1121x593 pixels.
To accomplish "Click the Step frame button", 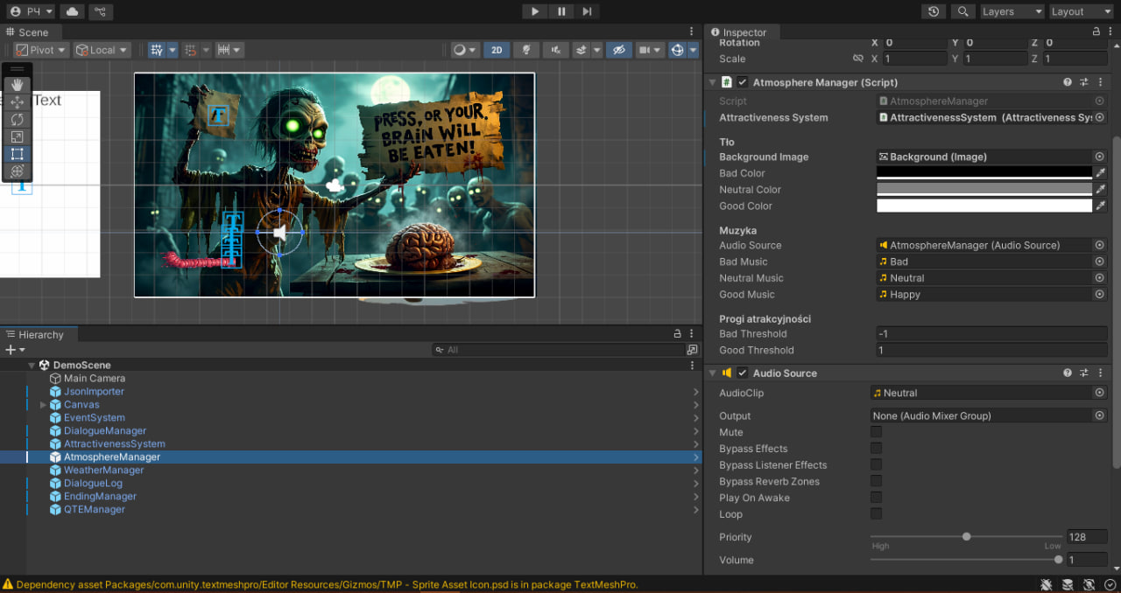I will pyautogui.click(x=587, y=11).
